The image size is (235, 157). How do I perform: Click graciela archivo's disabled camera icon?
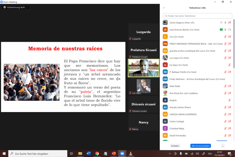(230, 51)
